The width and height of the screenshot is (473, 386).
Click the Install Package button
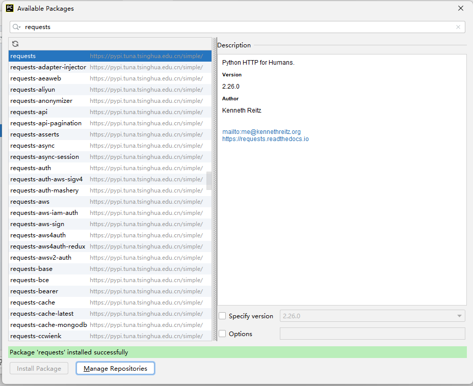39,368
